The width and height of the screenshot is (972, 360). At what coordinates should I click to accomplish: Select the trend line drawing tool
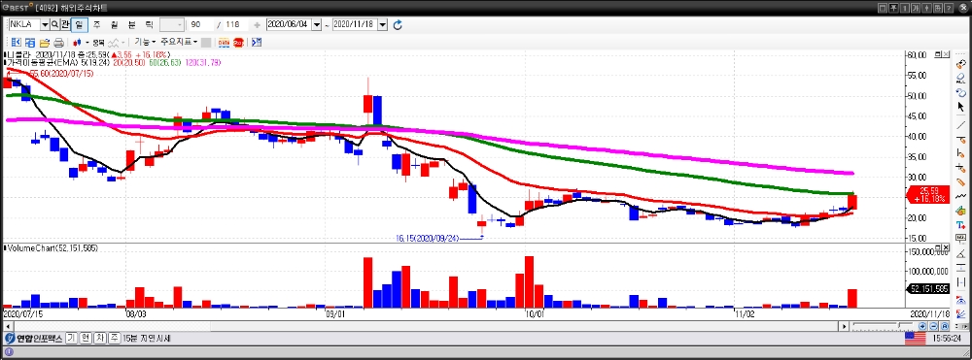961,124
